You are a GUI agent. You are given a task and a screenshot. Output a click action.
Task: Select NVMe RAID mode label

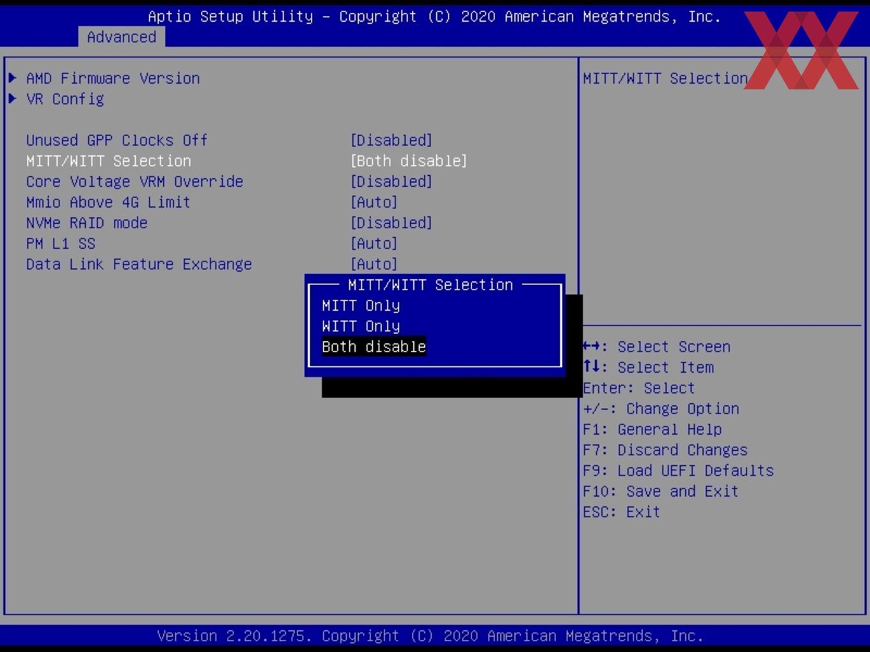[x=87, y=222]
